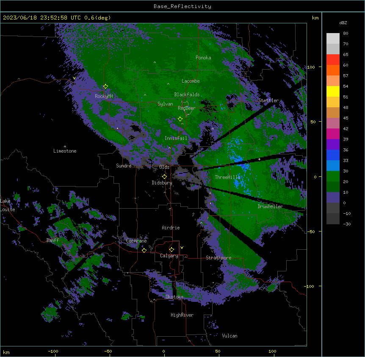Click the yellow V marker northeast of Calgary
This screenshot has width=365, height=357.
coord(182,248)
